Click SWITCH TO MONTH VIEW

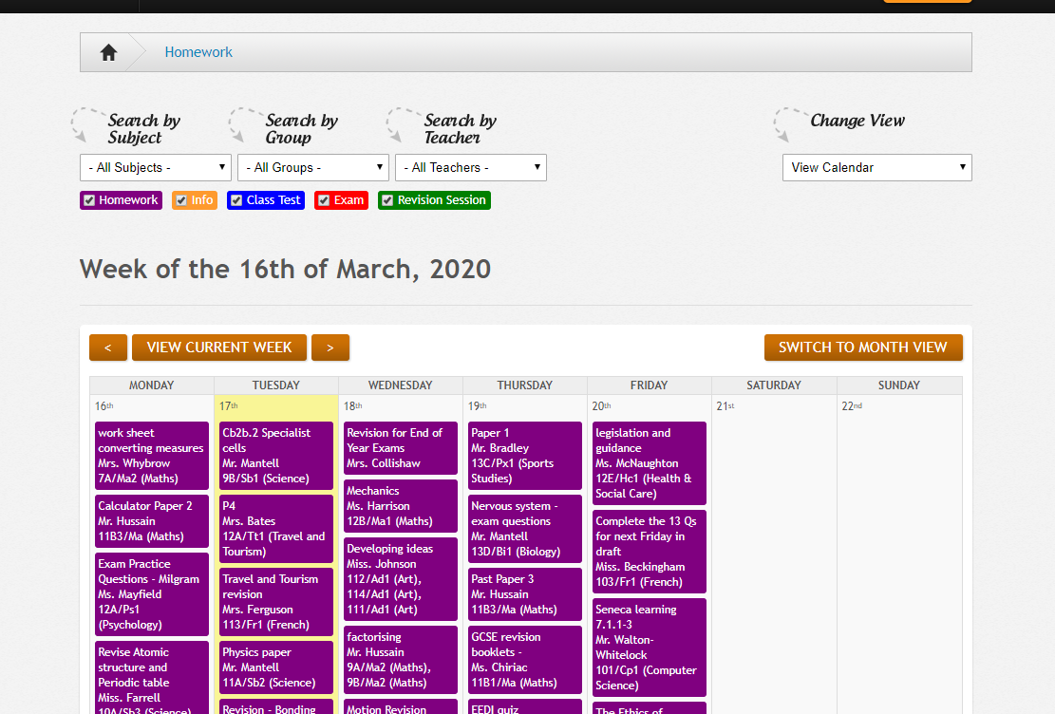pyautogui.click(x=863, y=348)
